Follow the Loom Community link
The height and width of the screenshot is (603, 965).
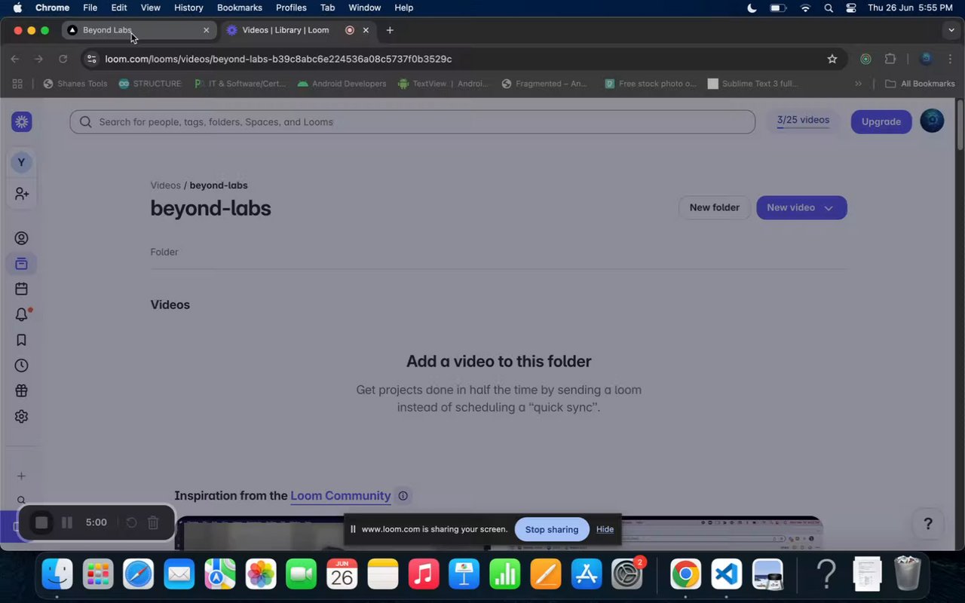pyautogui.click(x=341, y=495)
